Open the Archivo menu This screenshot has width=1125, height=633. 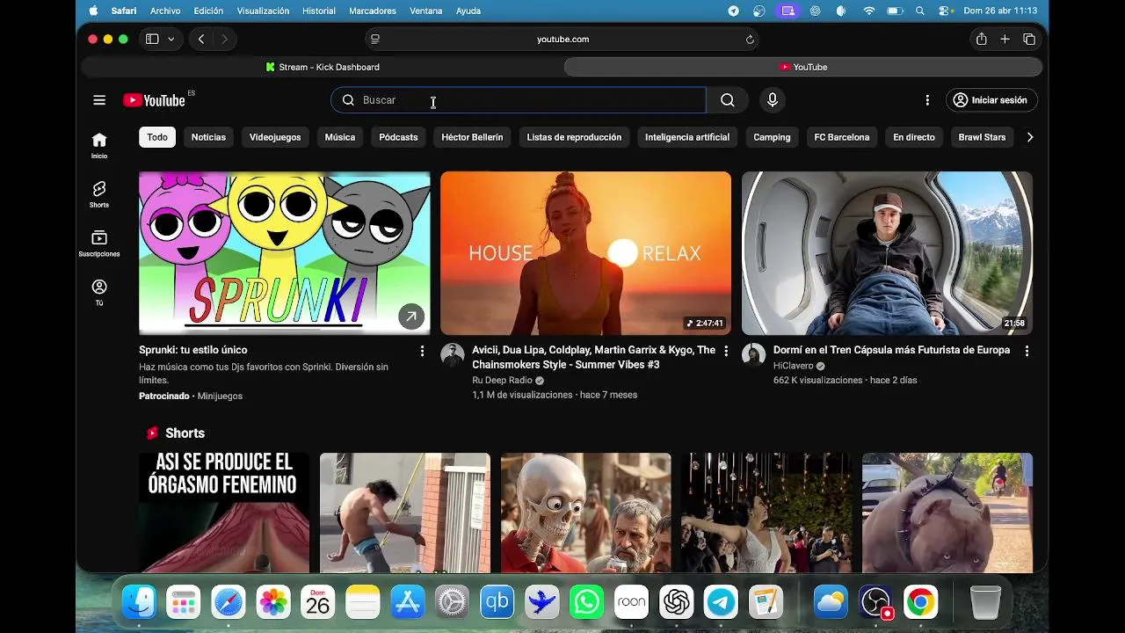(x=165, y=11)
